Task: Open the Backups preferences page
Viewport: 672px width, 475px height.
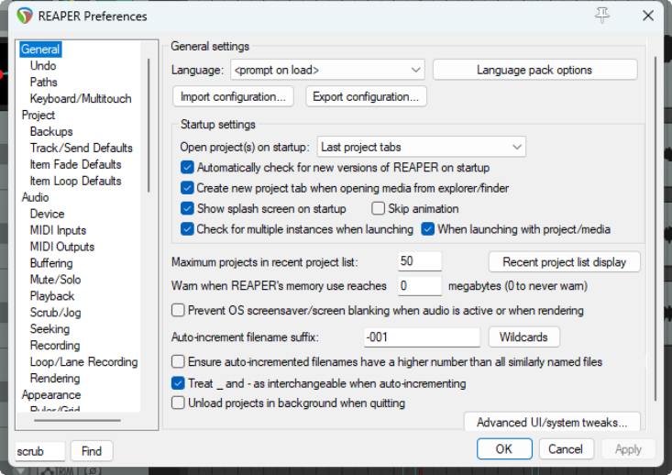Action: [x=51, y=131]
